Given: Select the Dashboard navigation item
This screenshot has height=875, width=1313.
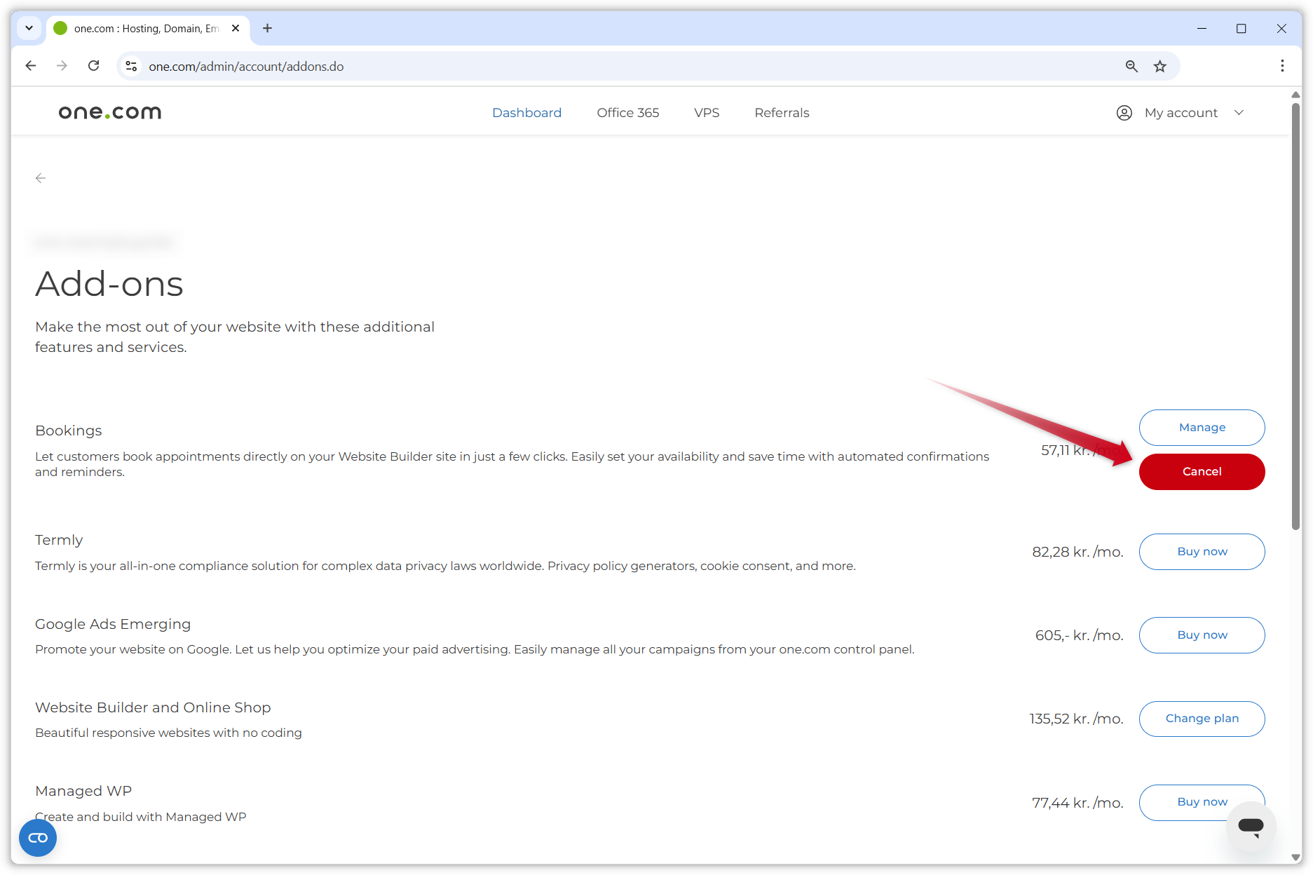Looking at the screenshot, I should click(x=526, y=112).
